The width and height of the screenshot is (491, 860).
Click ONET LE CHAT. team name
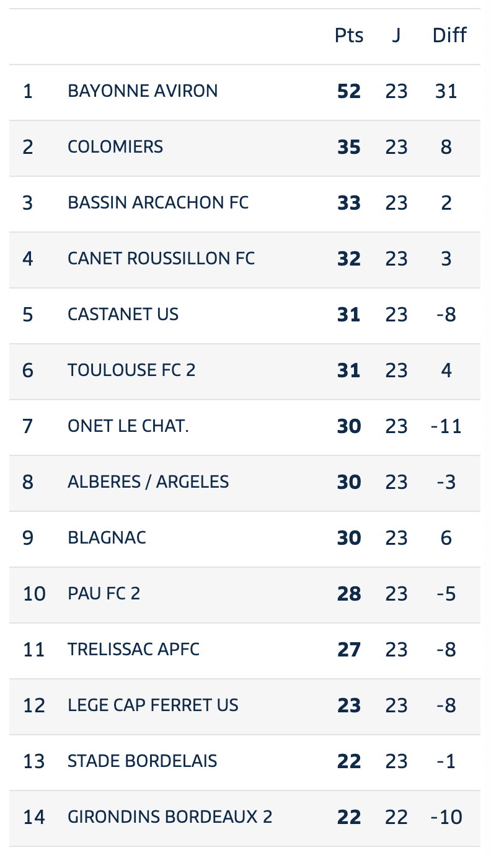coord(128,426)
